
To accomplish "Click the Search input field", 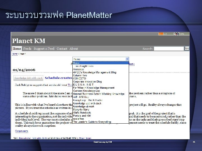I will tap(169, 49).
